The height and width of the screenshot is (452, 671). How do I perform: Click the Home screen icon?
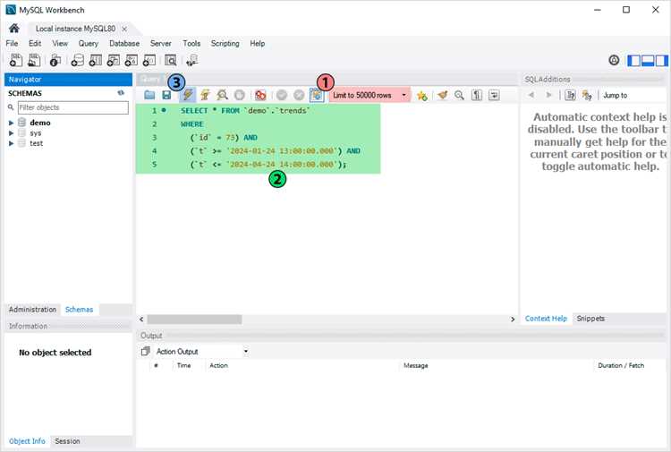pyautogui.click(x=13, y=29)
